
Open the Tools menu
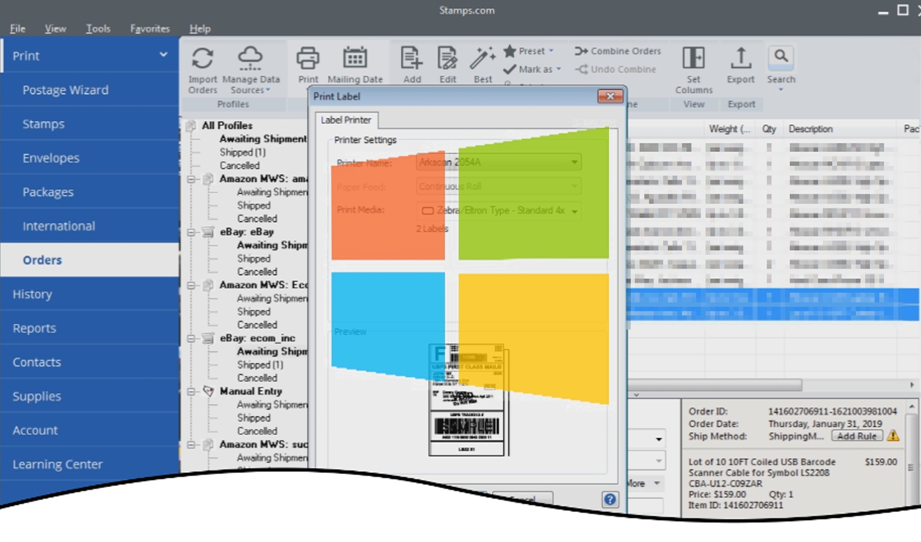tap(98, 29)
